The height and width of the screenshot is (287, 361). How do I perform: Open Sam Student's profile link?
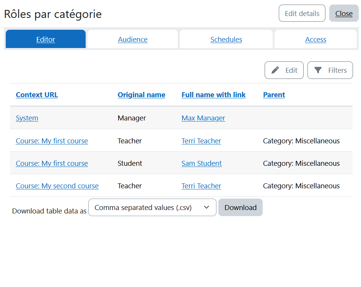point(202,164)
